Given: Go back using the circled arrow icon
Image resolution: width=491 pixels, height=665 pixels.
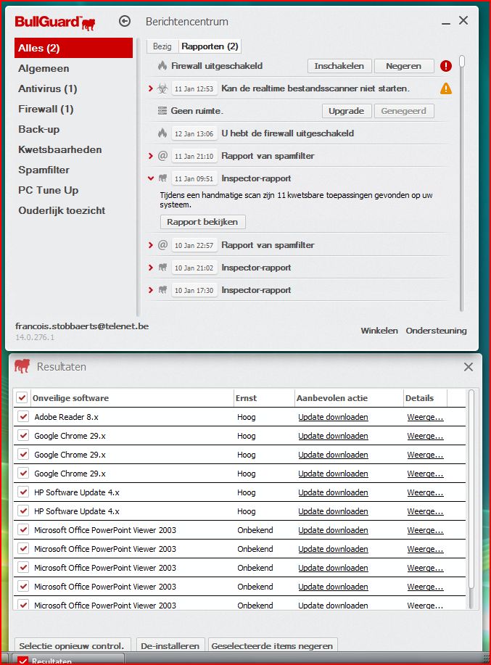Looking at the screenshot, I should 125,21.
